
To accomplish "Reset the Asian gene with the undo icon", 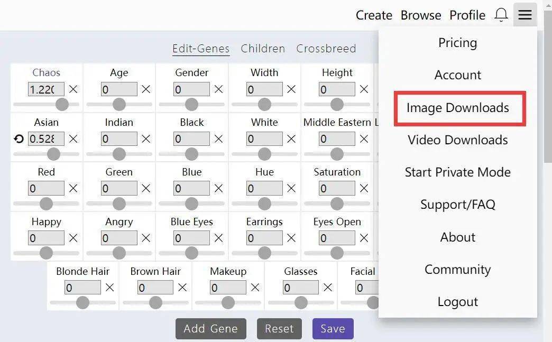I will (19, 139).
